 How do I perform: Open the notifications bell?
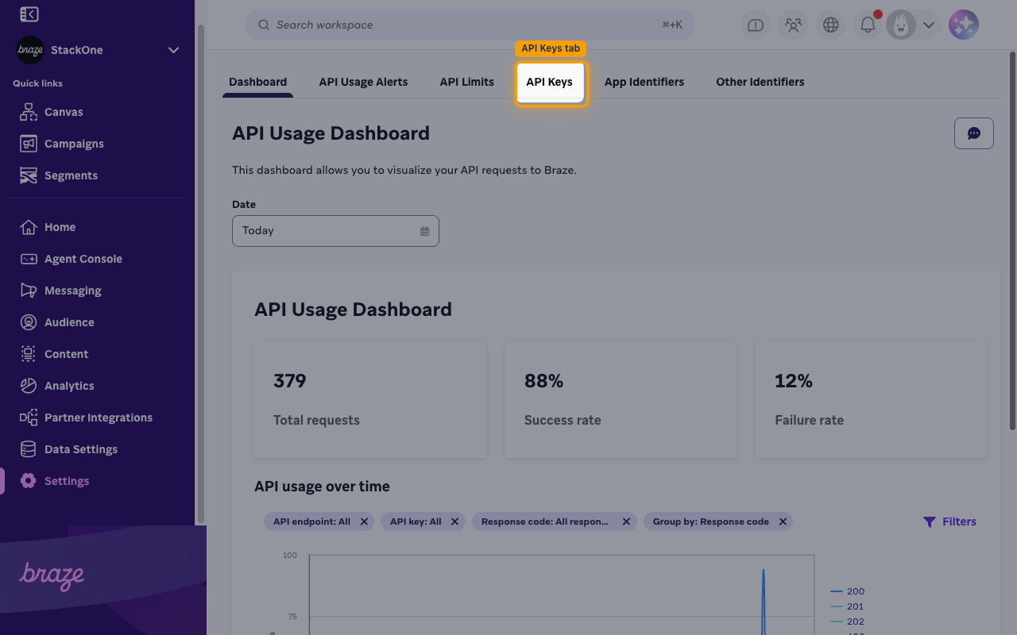[x=868, y=25]
